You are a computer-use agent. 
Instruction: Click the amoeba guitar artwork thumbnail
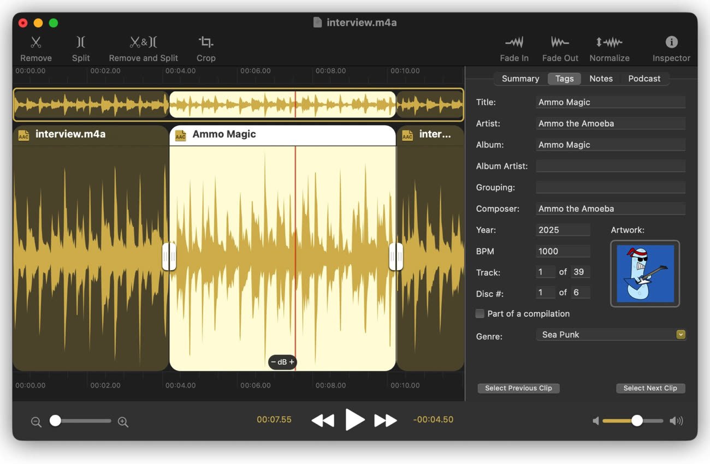[x=645, y=273]
